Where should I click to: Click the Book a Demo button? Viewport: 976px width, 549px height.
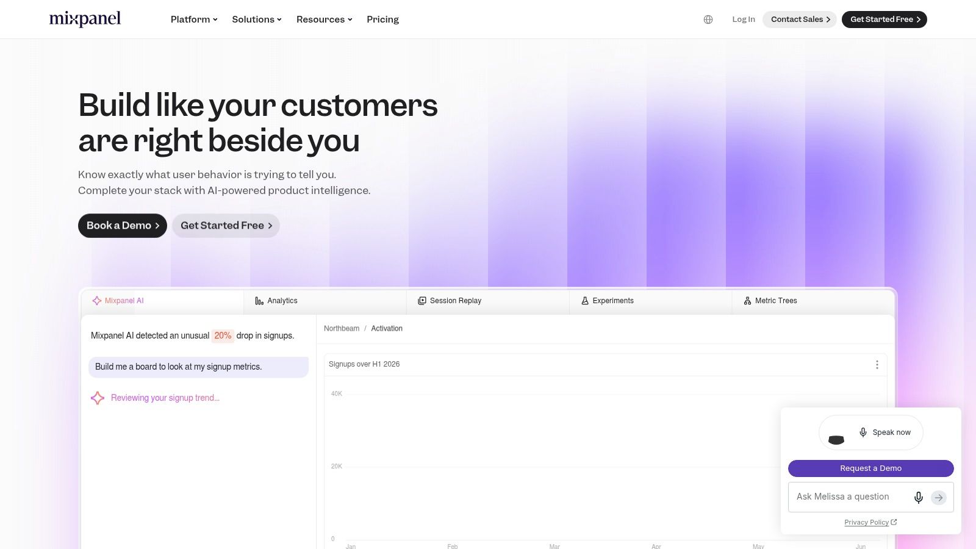tap(123, 226)
